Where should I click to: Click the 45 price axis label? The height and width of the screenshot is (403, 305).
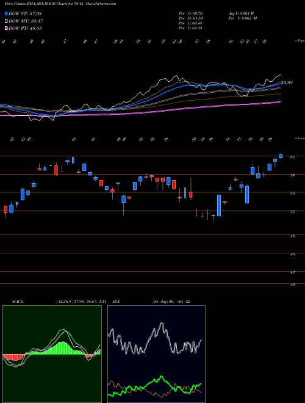(292, 254)
